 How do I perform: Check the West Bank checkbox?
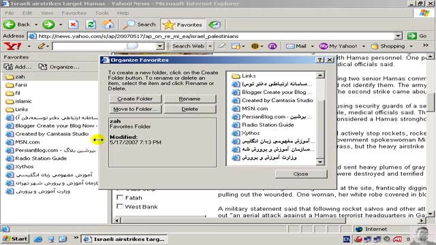[x=120, y=206]
